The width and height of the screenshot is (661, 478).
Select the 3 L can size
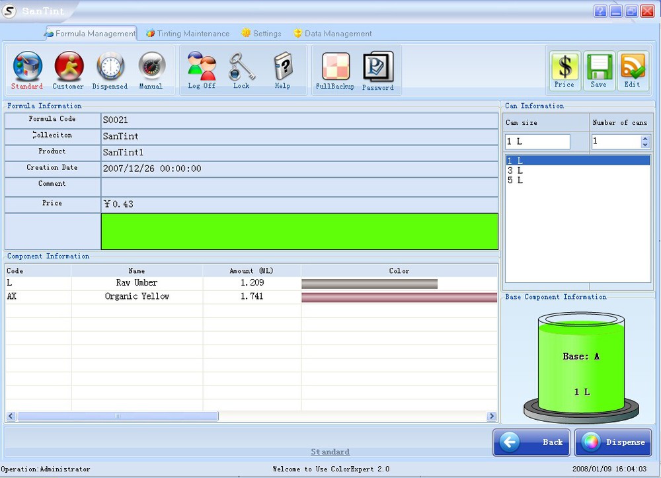(x=578, y=171)
